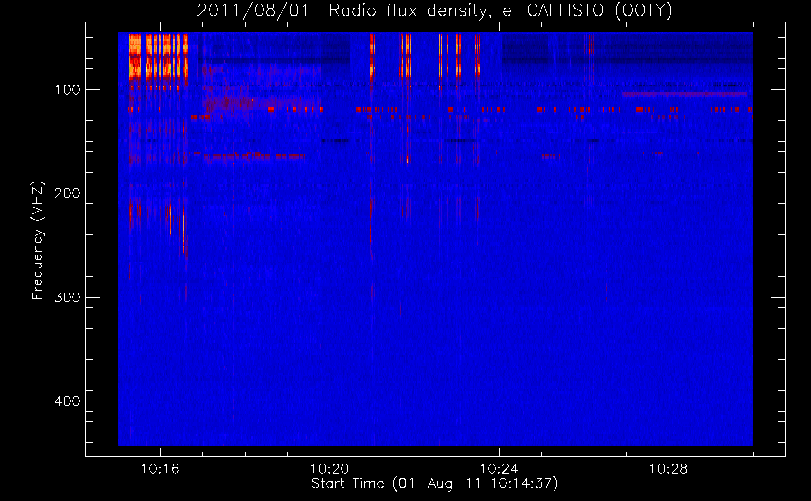The height and width of the screenshot is (501, 811).
Task: Click the 400 frequency tick label
Action: [x=67, y=401]
